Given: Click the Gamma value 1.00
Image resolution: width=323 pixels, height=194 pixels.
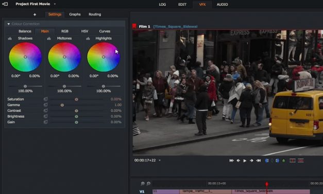Looking at the screenshot, I should pyautogui.click(x=118, y=105).
